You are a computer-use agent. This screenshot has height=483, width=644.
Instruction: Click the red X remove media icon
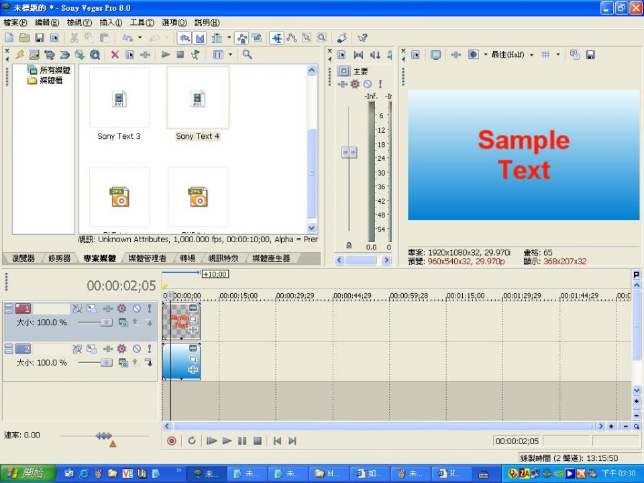coord(115,55)
